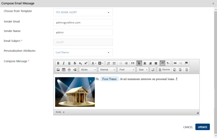Apply Subscript formatting

80,63
